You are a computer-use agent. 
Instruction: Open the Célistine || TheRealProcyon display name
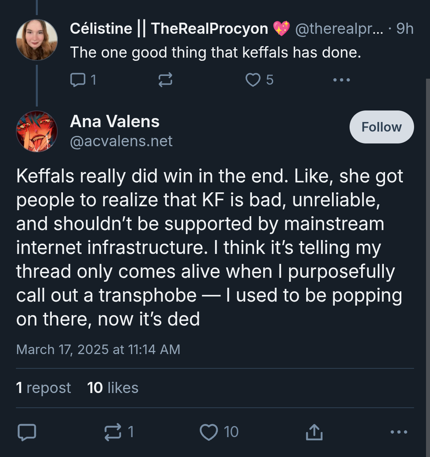coord(169,29)
